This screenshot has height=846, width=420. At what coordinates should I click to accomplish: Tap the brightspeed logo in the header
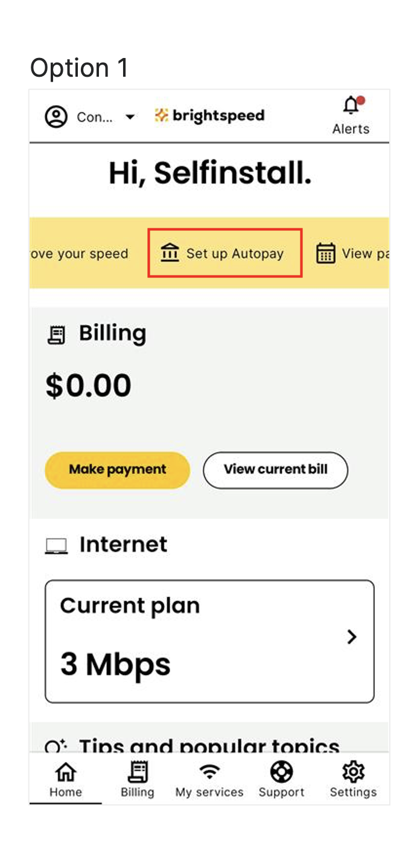[x=210, y=115]
